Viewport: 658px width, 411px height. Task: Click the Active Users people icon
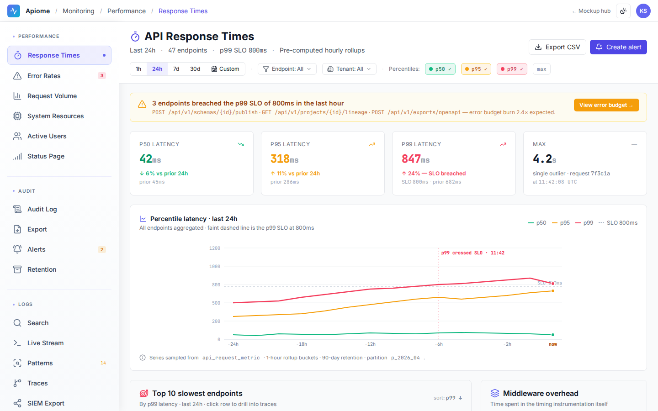[17, 136]
